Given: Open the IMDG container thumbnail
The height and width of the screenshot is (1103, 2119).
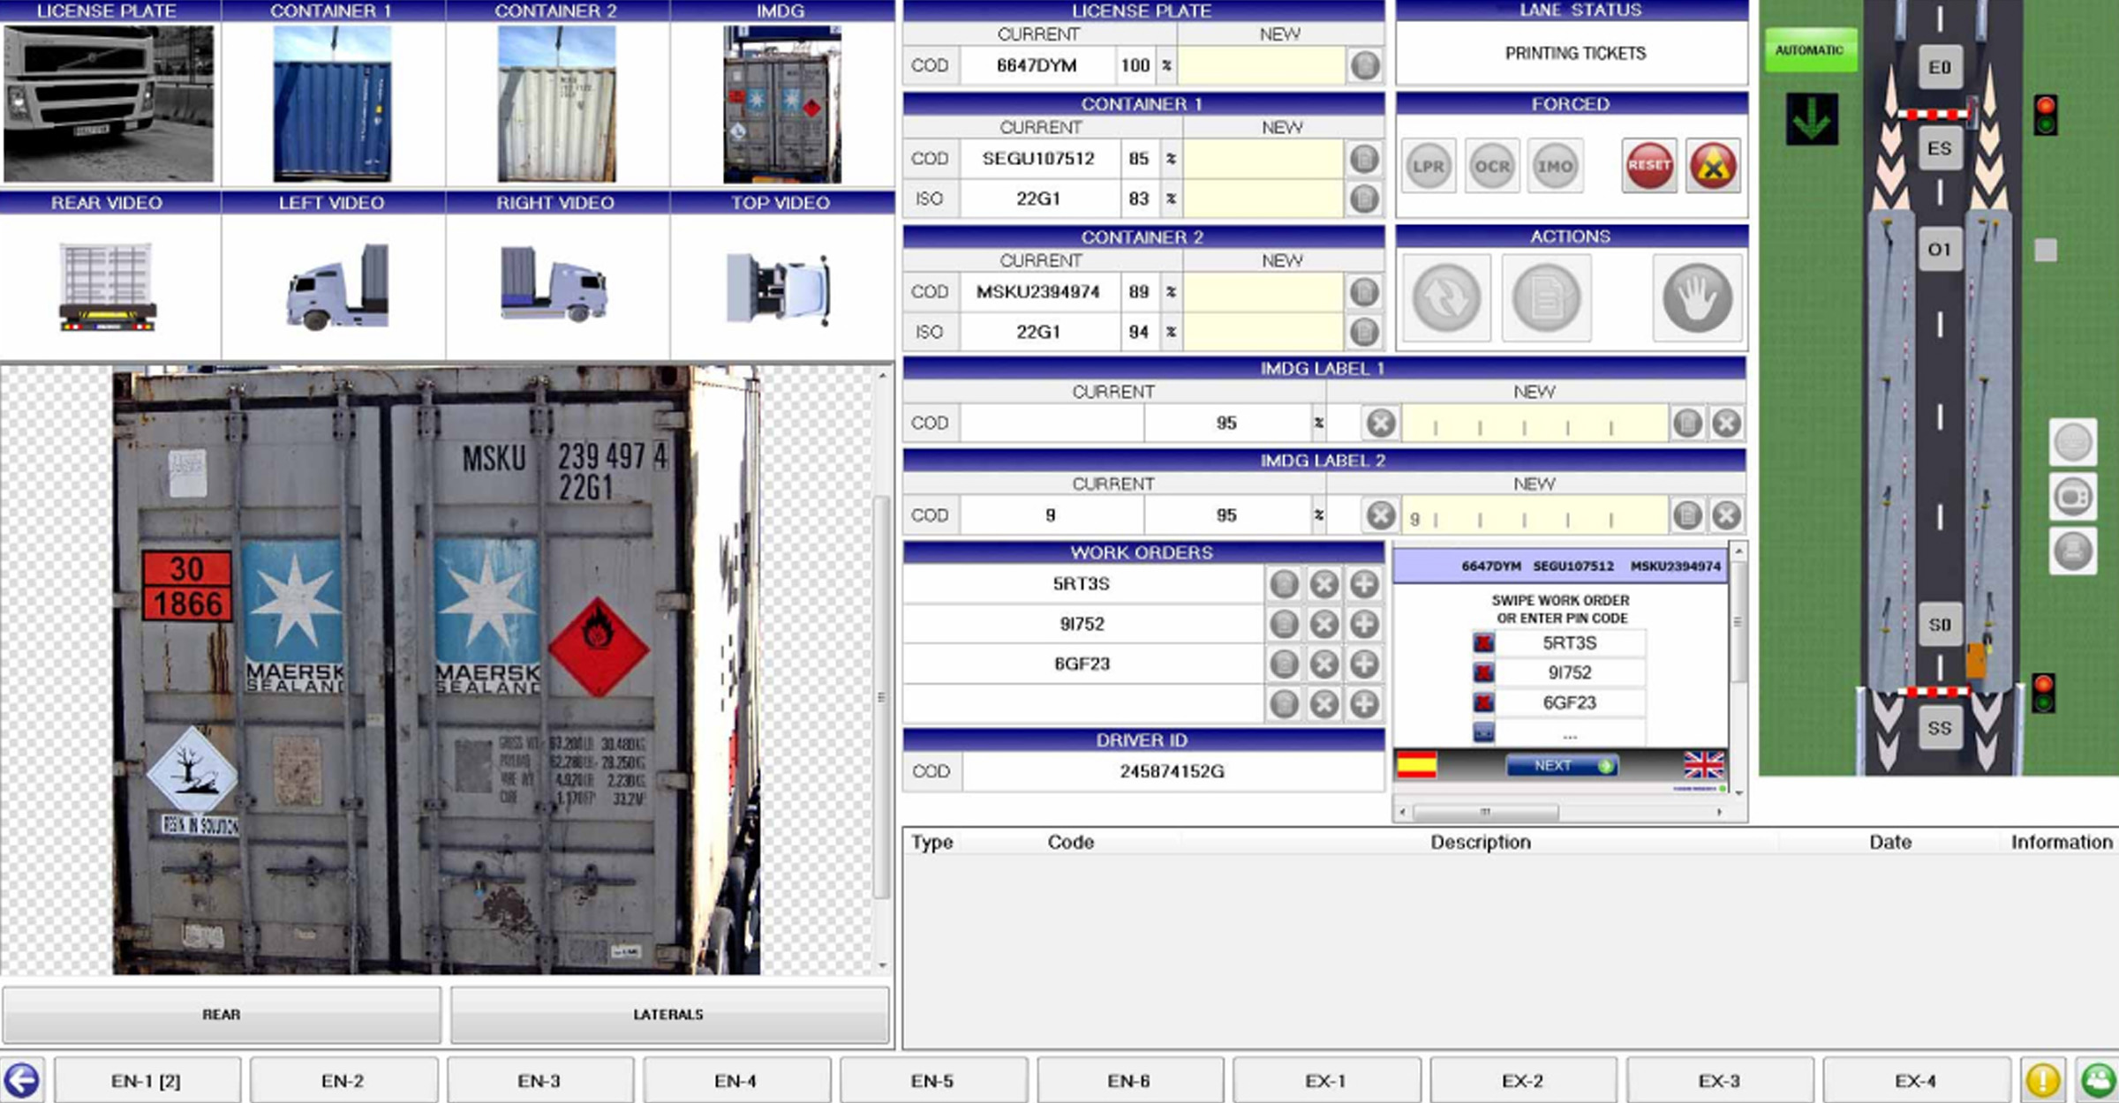Looking at the screenshot, I should pos(781,103).
